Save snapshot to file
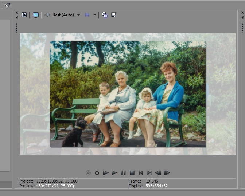Viewport: 245px width, 196px height. point(114,15)
